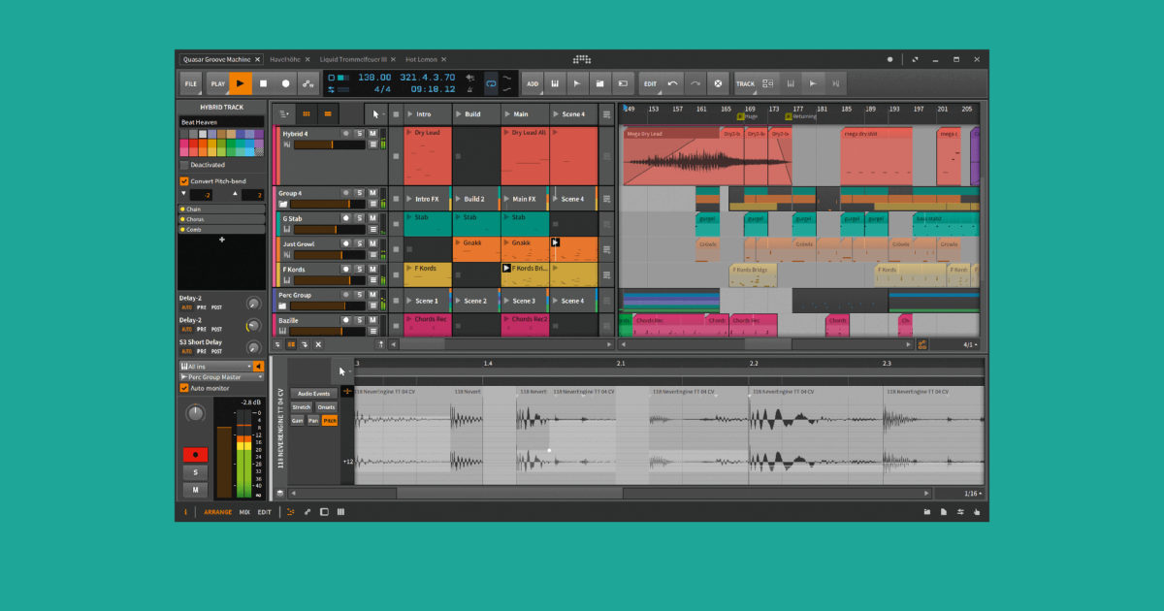
Task: Launch the Dry Lead clip
Action: click(409, 132)
